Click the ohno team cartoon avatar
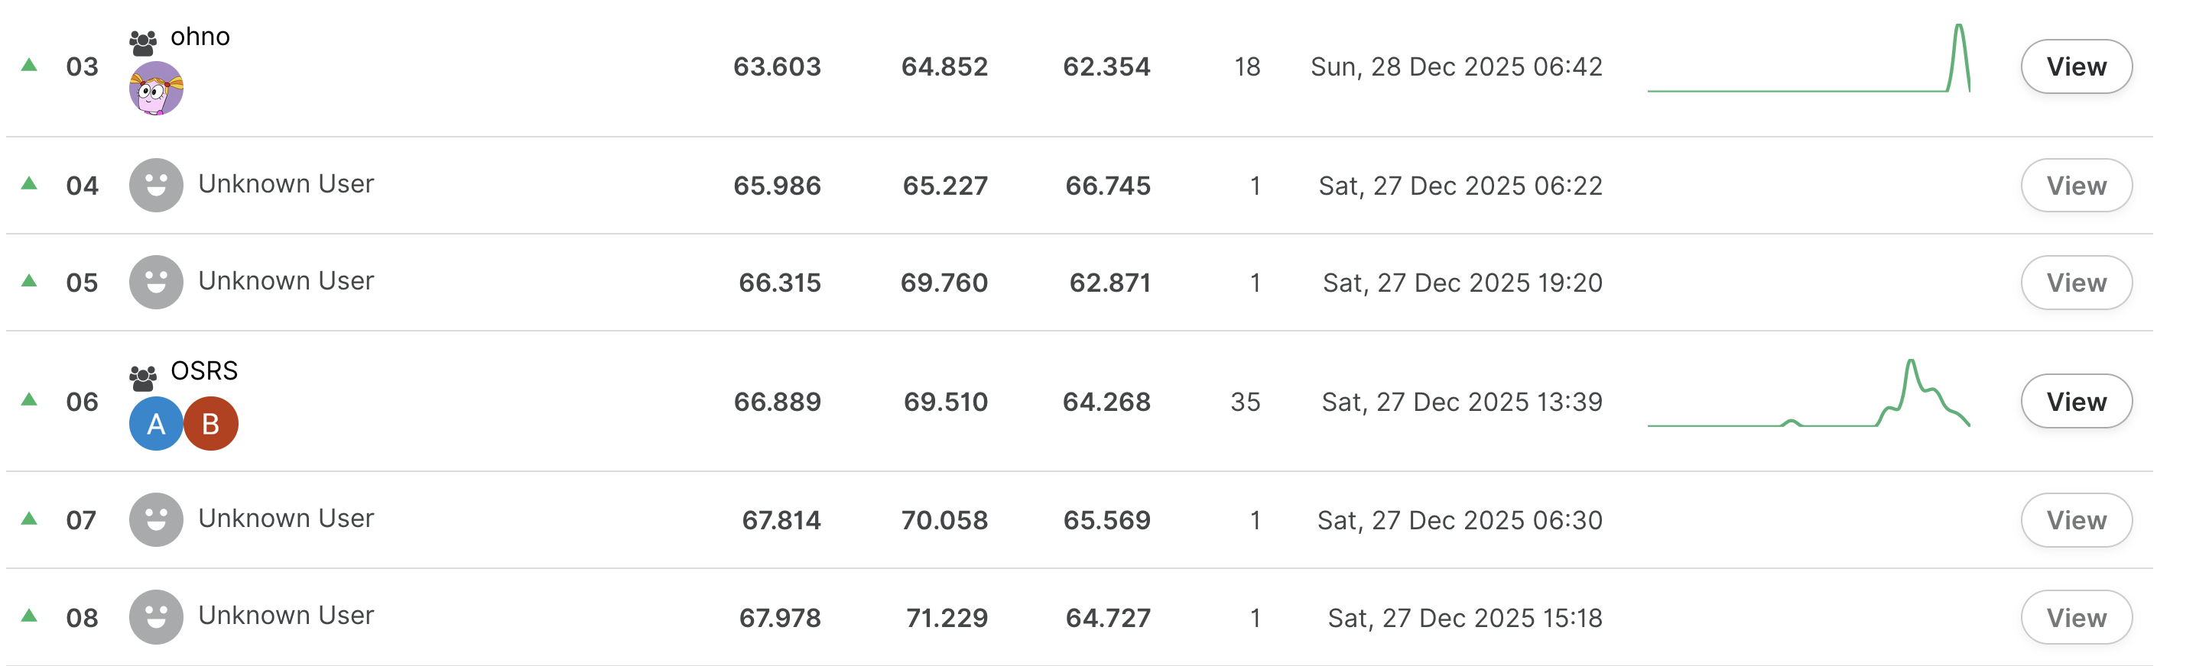The height and width of the screenshot is (666, 2196). tap(156, 88)
